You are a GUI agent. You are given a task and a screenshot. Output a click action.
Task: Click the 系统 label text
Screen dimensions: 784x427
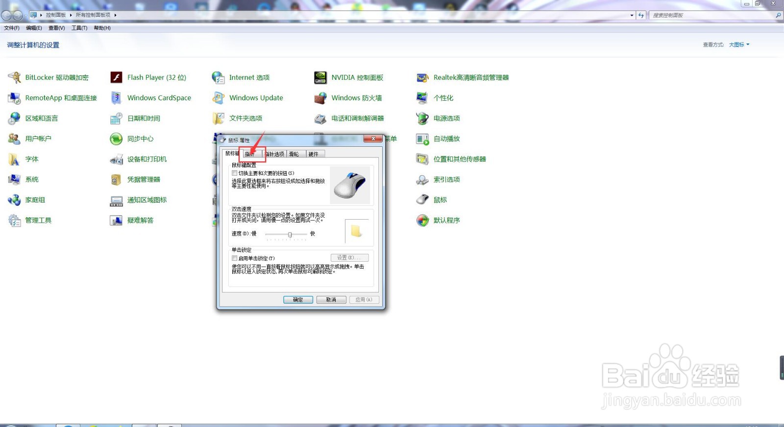click(32, 180)
